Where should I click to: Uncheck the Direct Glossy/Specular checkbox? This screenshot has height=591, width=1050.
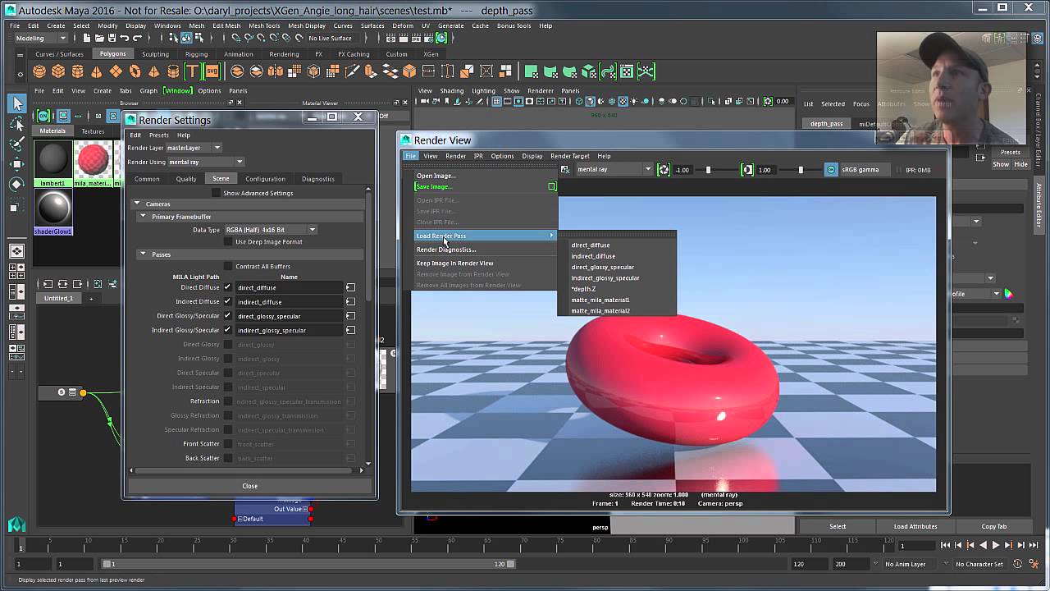coord(227,315)
